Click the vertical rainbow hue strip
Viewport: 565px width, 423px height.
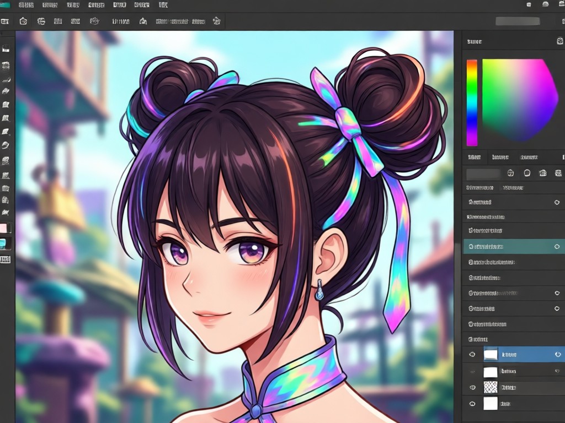pos(472,103)
